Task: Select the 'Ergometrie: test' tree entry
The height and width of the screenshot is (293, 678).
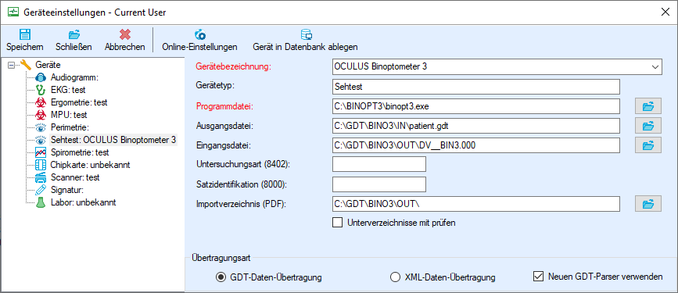Action: click(x=79, y=103)
